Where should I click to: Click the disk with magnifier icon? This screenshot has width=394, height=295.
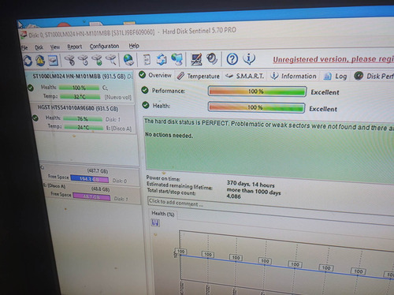tap(111, 59)
